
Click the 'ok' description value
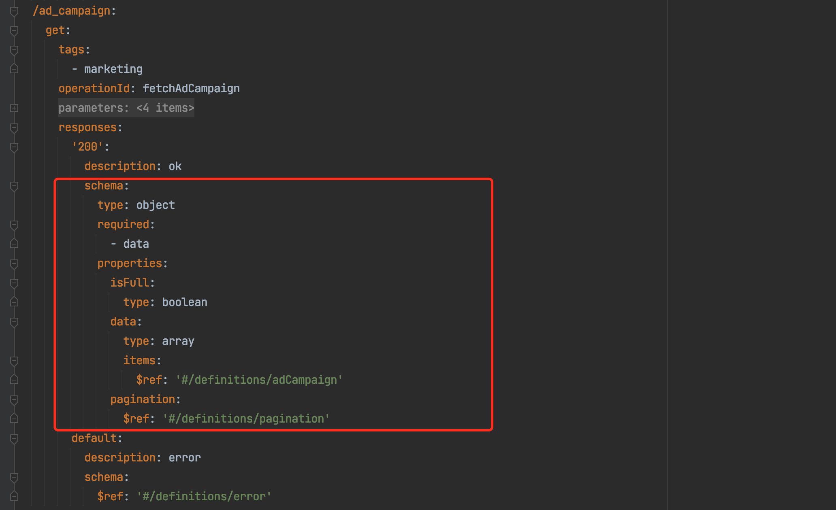pos(175,166)
